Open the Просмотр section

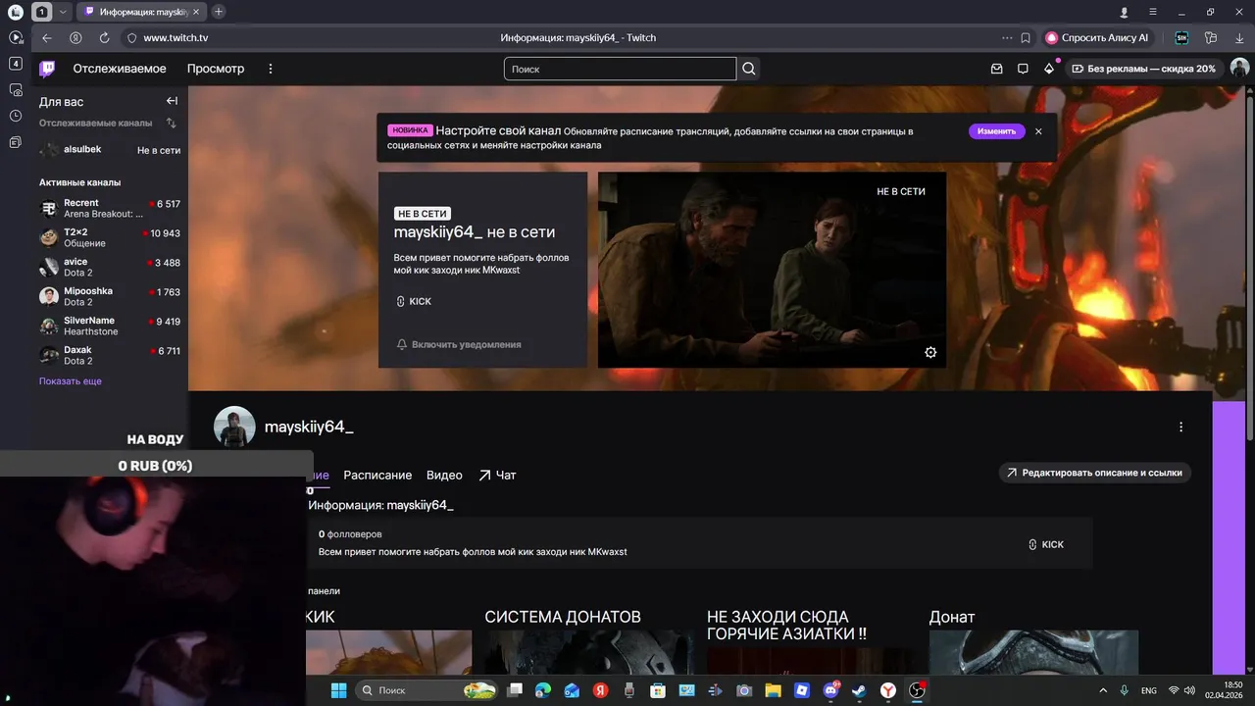pyautogui.click(x=216, y=69)
